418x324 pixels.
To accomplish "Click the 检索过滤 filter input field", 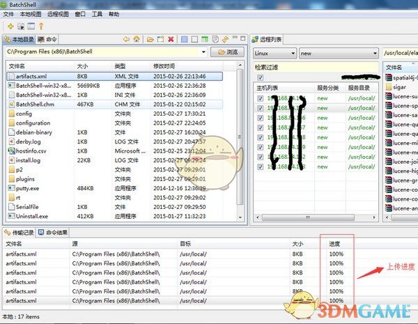I will click(316, 67).
